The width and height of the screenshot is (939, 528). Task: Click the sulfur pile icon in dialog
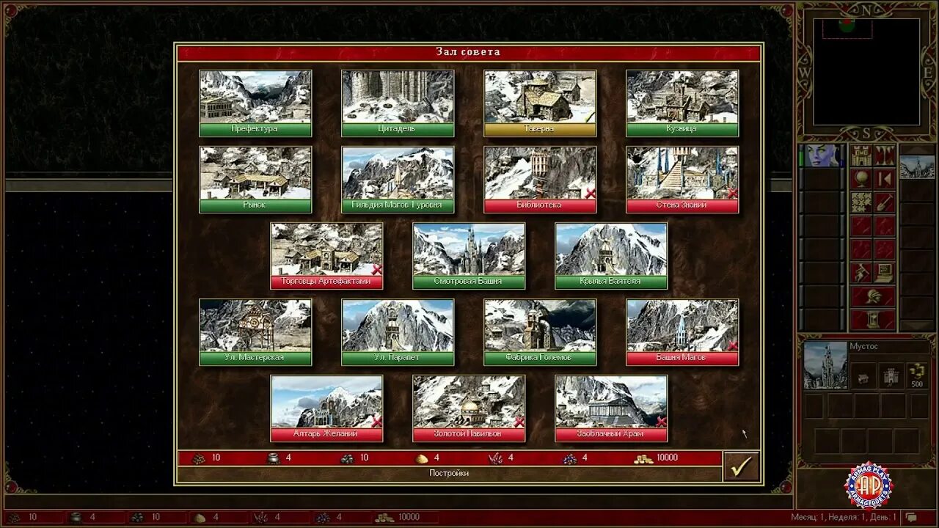(x=422, y=458)
